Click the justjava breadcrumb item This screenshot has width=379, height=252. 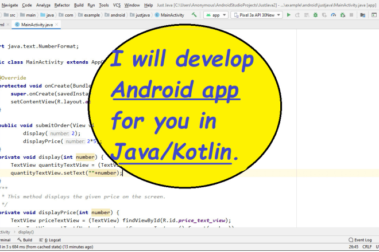pos(140,15)
